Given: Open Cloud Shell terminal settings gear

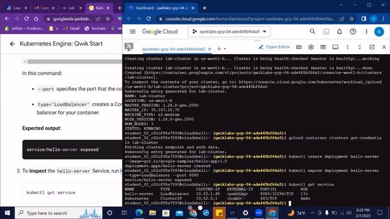Looking at the screenshot, I should [311, 47].
